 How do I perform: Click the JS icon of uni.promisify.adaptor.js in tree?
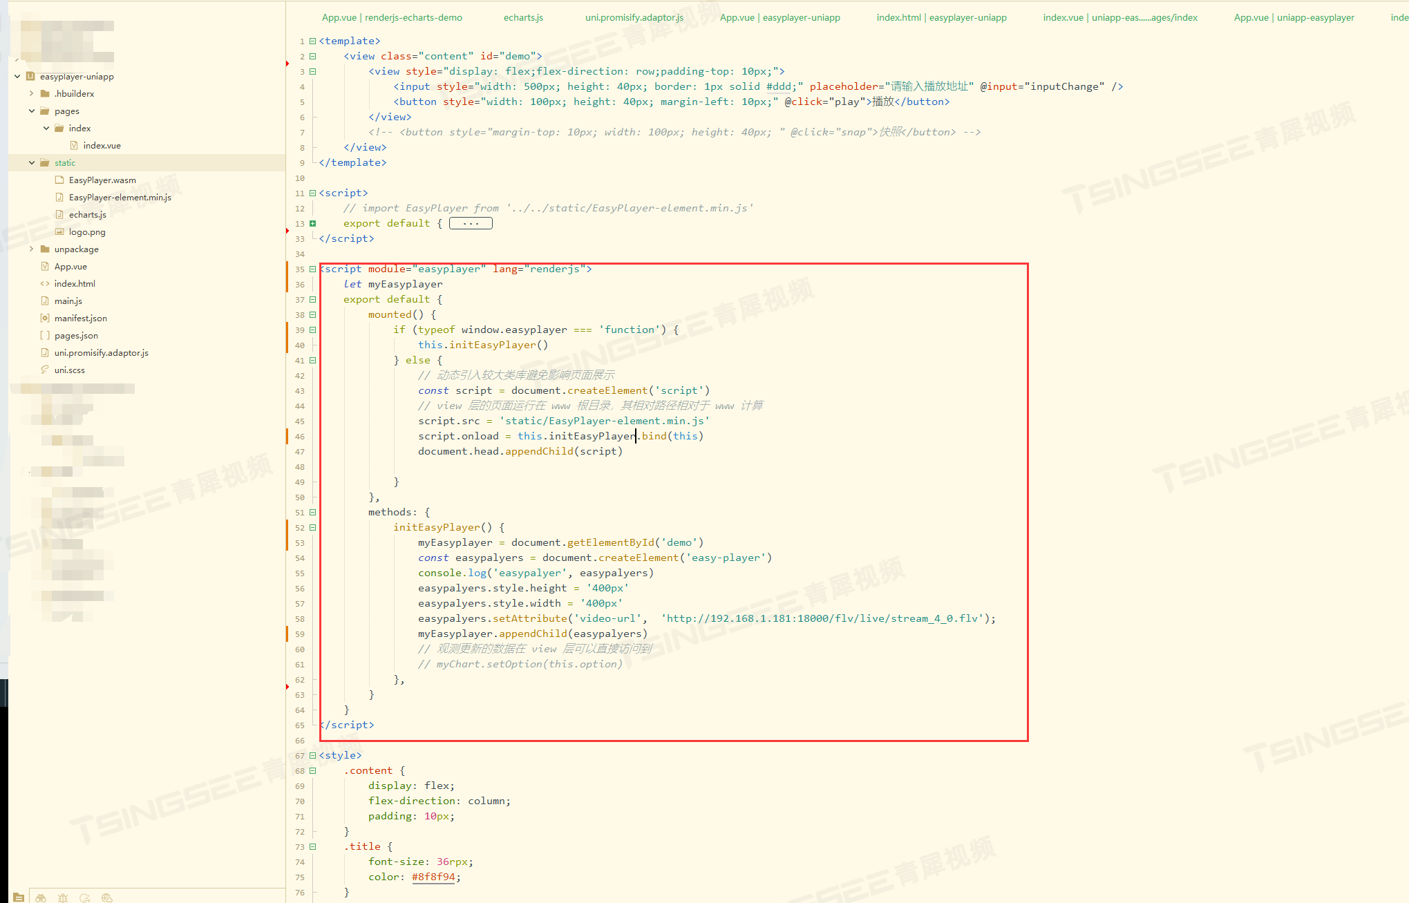pyautogui.click(x=45, y=352)
